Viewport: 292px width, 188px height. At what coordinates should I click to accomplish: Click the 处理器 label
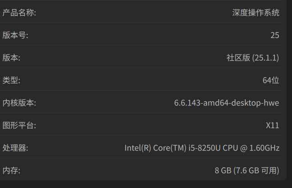click(15, 148)
